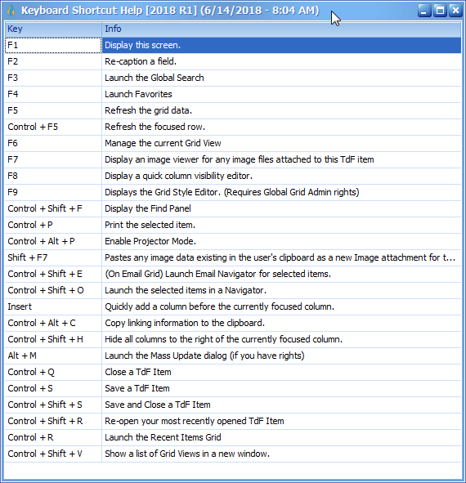Select the Alt + M Mass Update row
Screen dimensions: 466x483
pyautogui.click(x=233, y=356)
